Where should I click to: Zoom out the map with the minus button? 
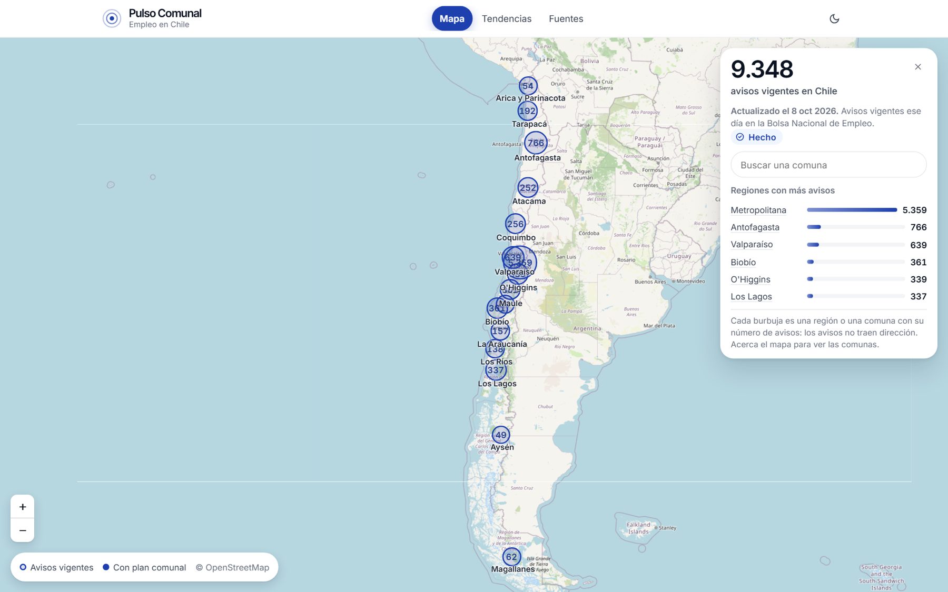pos(23,530)
